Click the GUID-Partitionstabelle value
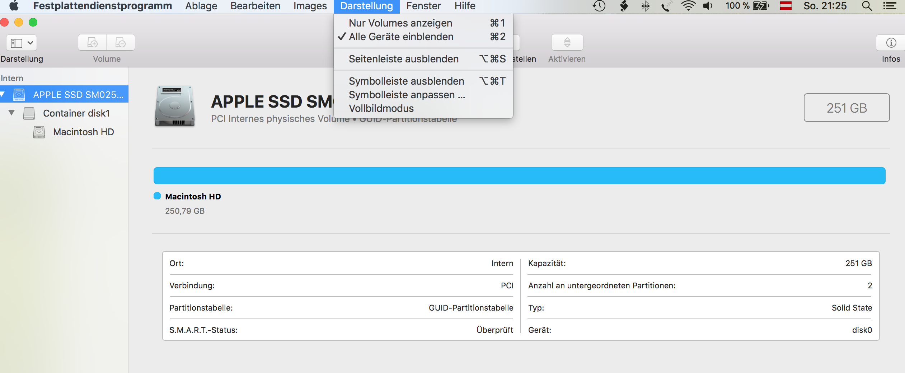Screen dimensions: 905x373 click(x=471, y=308)
